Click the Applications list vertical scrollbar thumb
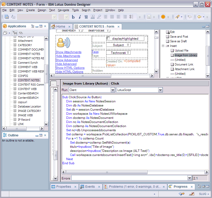Image resolution: width=212 pixels, height=198 pixels. pos(46,74)
